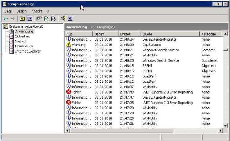This screenshot has height=141, width=230.
Task: Open Properties via the toolbar icon
Action: (39, 19)
